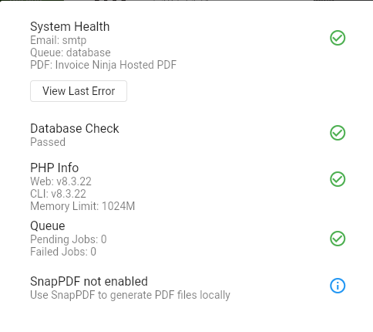Click the SnapPDF blue info icon
The height and width of the screenshot is (332, 373).
coord(338,286)
